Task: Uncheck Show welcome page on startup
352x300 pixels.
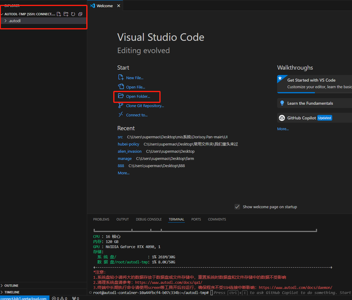Action: tap(237, 207)
